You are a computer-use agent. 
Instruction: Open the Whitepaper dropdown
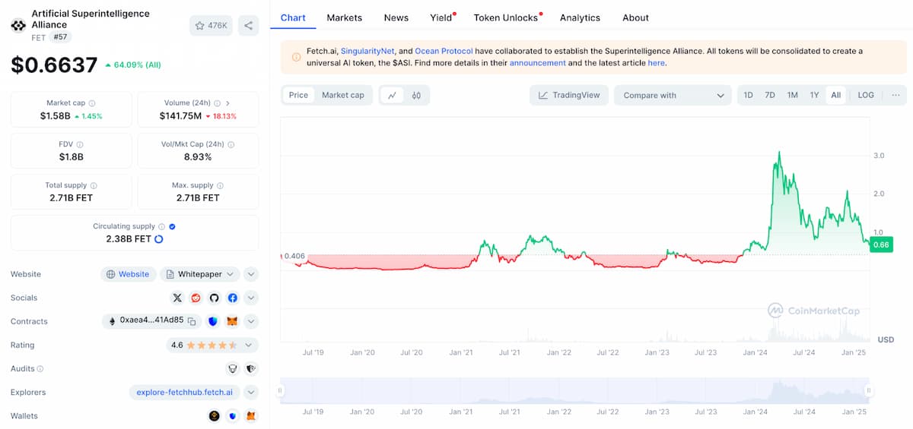click(199, 274)
